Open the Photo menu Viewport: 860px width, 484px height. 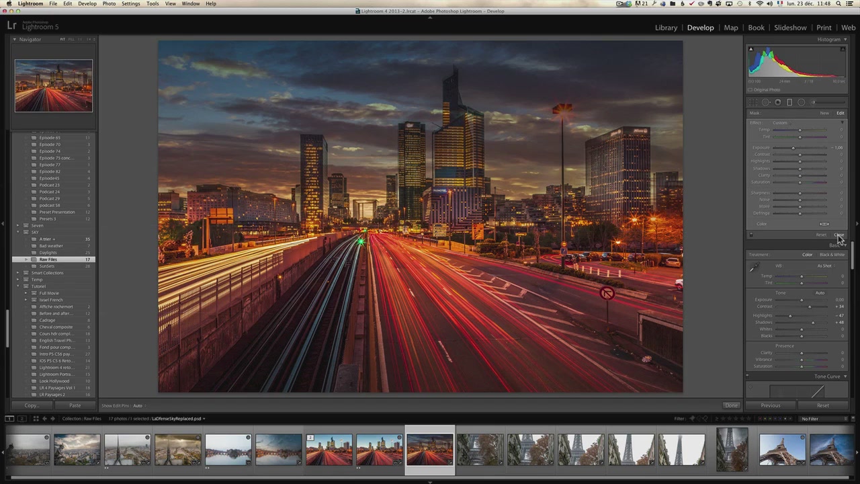click(x=109, y=3)
